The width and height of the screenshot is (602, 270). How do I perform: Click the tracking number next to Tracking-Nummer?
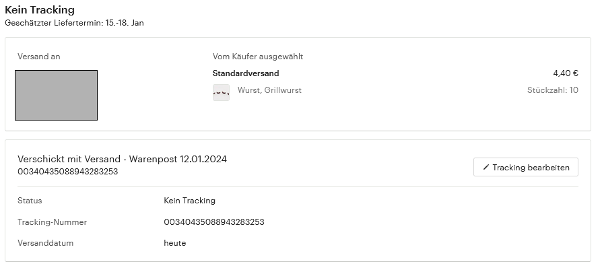(x=214, y=222)
